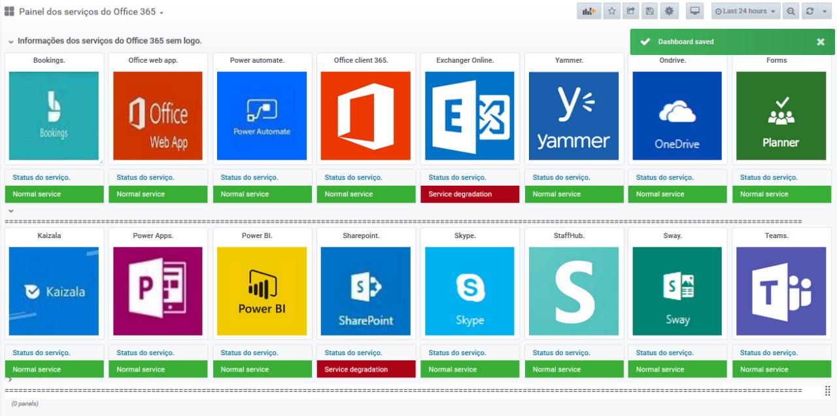Collapse the Office 365 sem logo row
The height and width of the screenshot is (416, 837).
[x=11, y=42]
